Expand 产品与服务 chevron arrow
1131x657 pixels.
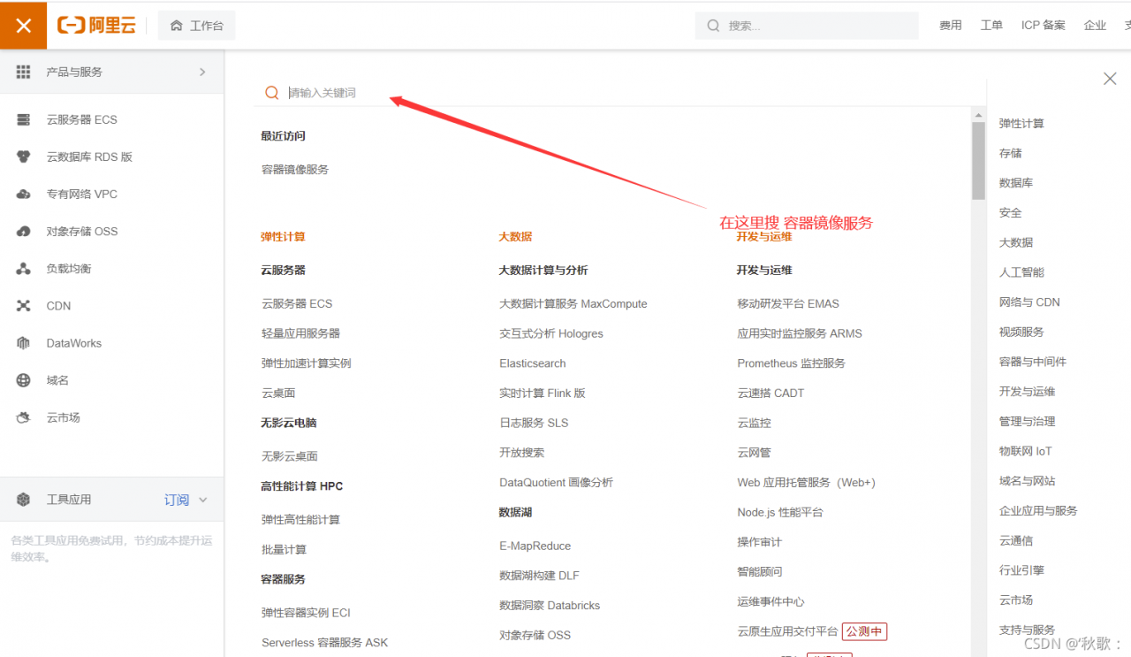202,72
